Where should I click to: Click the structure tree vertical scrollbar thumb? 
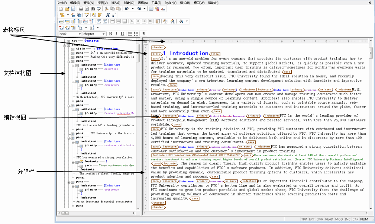point(138,53)
